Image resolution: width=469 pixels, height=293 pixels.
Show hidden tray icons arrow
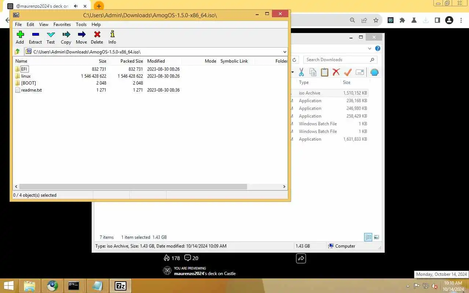[x=408, y=286]
